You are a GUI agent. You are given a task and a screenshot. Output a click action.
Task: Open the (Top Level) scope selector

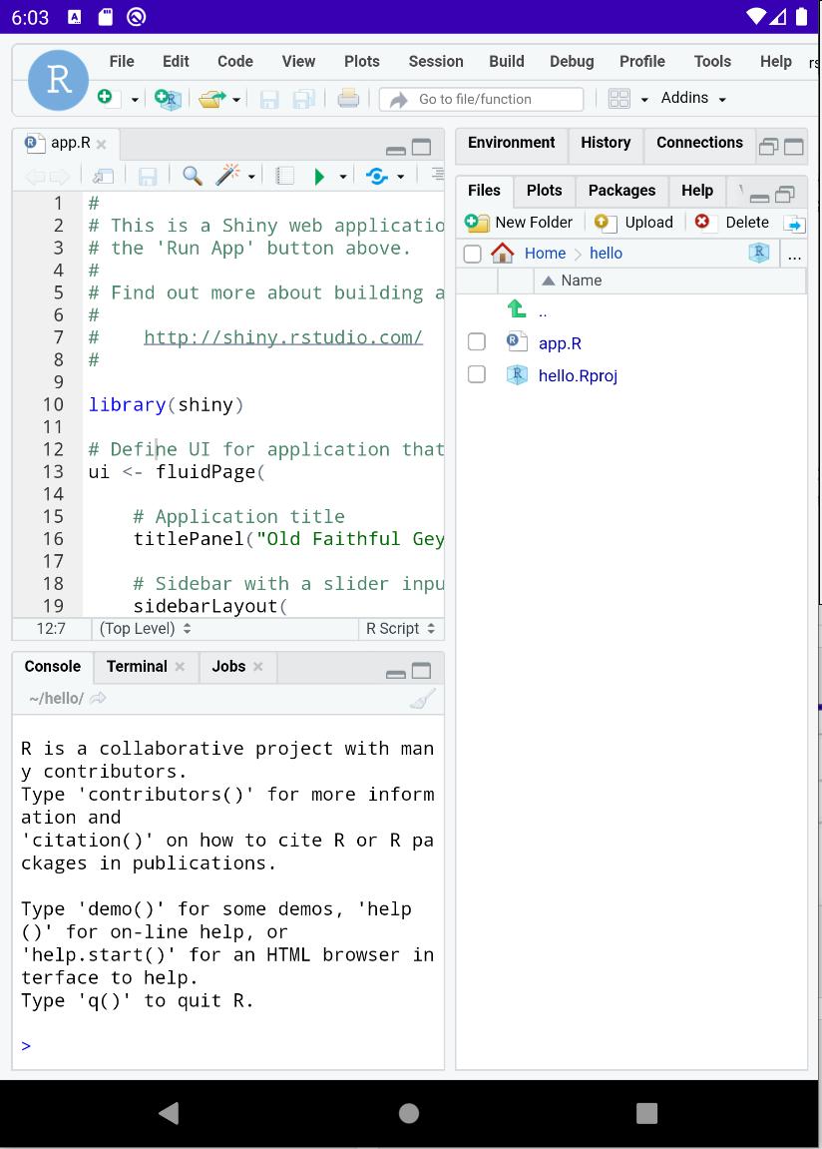coord(145,629)
